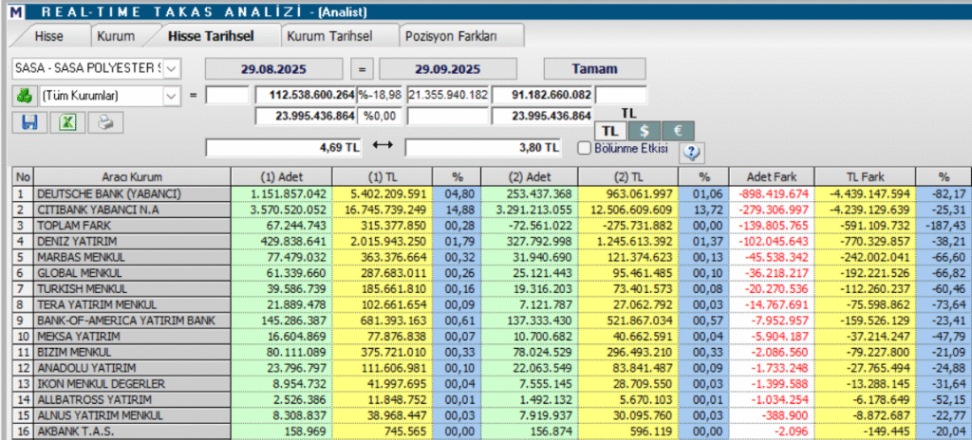
Task: Open the start date 29.08.2025 picker
Action: pos(274,69)
